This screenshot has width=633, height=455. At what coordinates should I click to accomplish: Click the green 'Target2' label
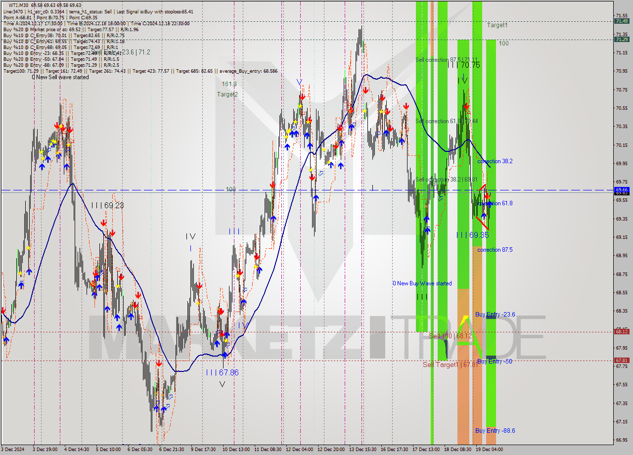(x=227, y=94)
